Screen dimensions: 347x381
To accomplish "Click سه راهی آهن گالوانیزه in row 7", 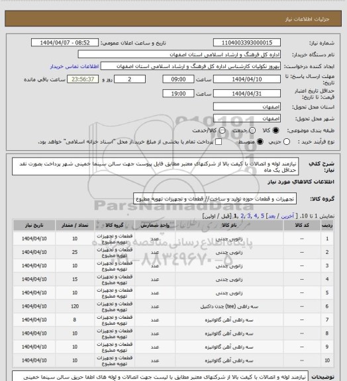I will click(x=229, y=320).
